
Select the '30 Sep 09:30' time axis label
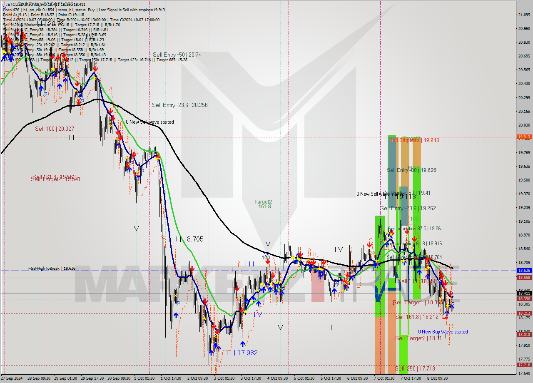(x=119, y=378)
